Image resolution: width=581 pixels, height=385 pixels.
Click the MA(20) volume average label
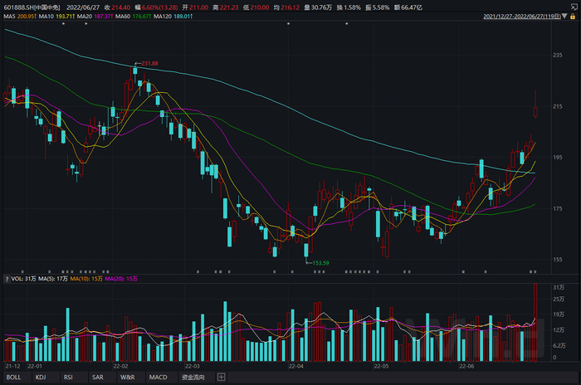coord(122,278)
